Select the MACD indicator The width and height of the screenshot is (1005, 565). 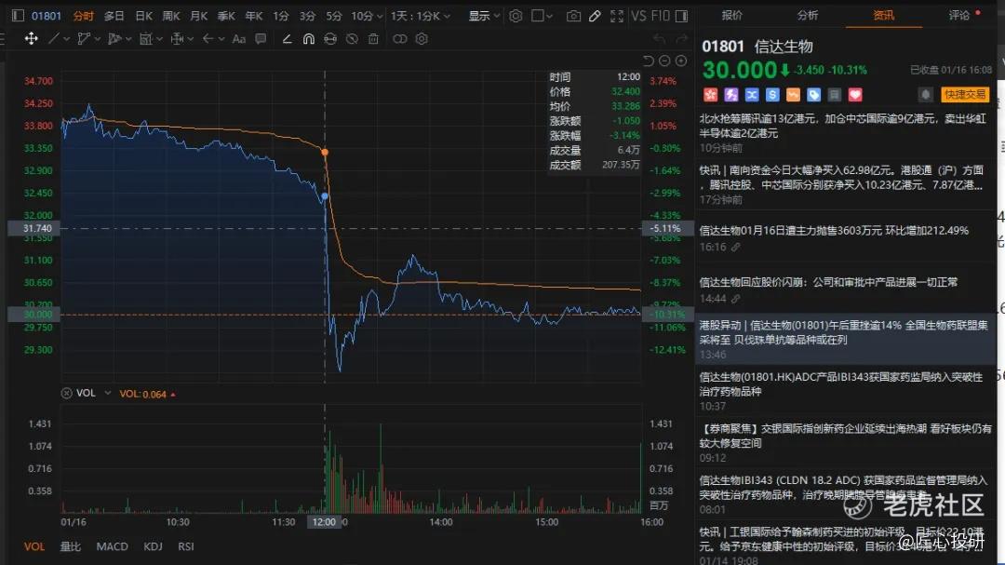[113, 546]
